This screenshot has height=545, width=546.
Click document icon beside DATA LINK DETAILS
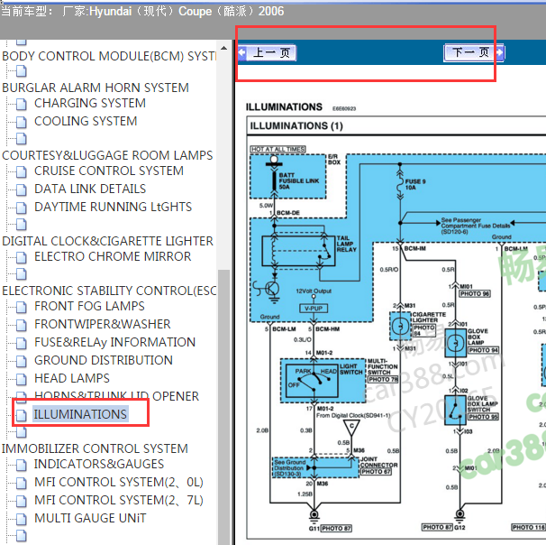pyautogui.click(x=22, y=189)
